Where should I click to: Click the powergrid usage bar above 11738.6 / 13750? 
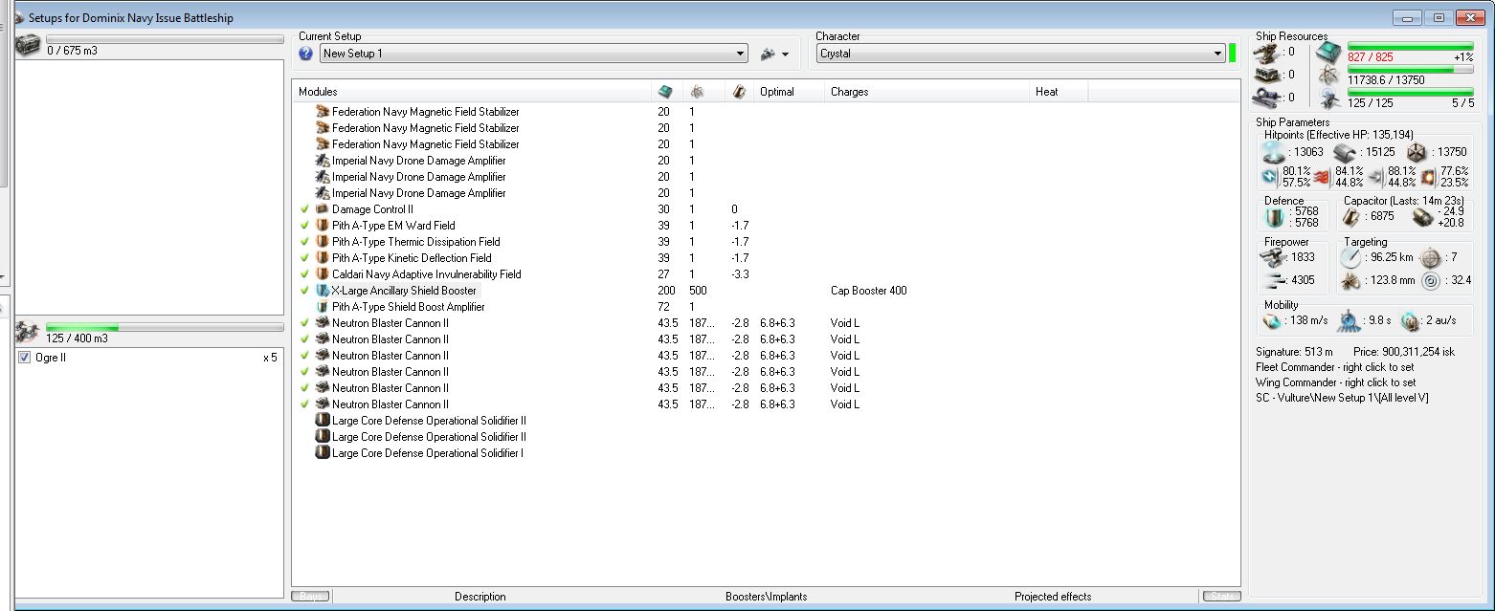(x=1411, y=69)
